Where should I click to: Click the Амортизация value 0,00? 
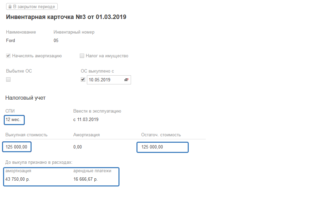77,147
